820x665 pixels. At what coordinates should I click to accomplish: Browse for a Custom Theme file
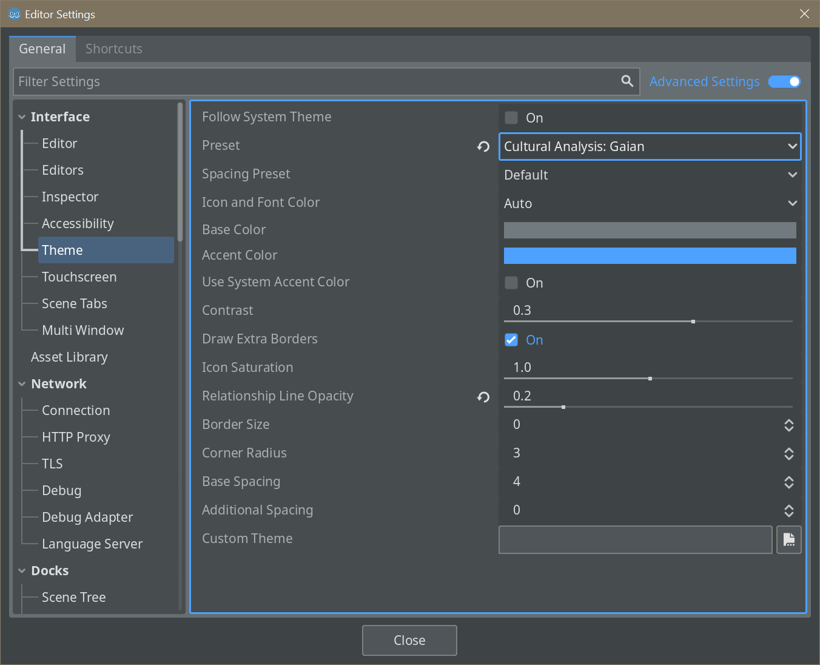point(789,539)
